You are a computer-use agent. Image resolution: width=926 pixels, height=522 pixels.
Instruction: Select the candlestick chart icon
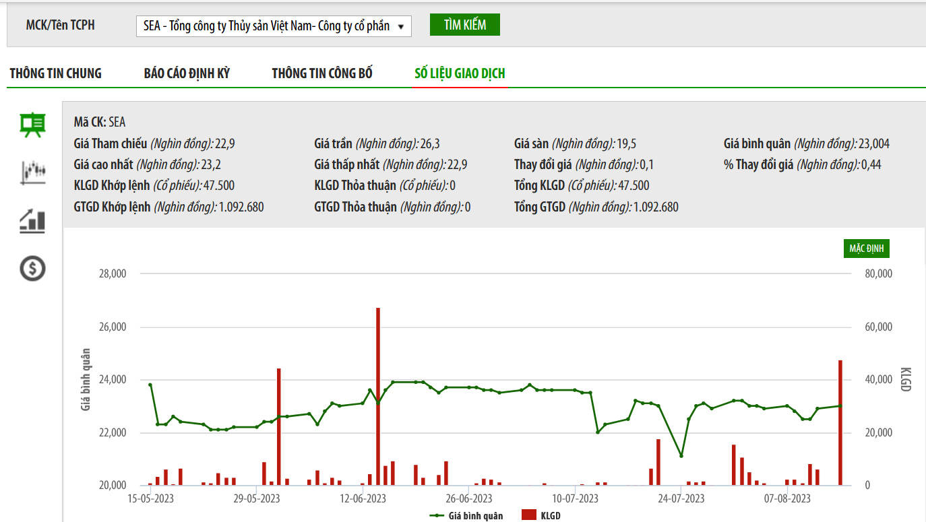point(32,172)
